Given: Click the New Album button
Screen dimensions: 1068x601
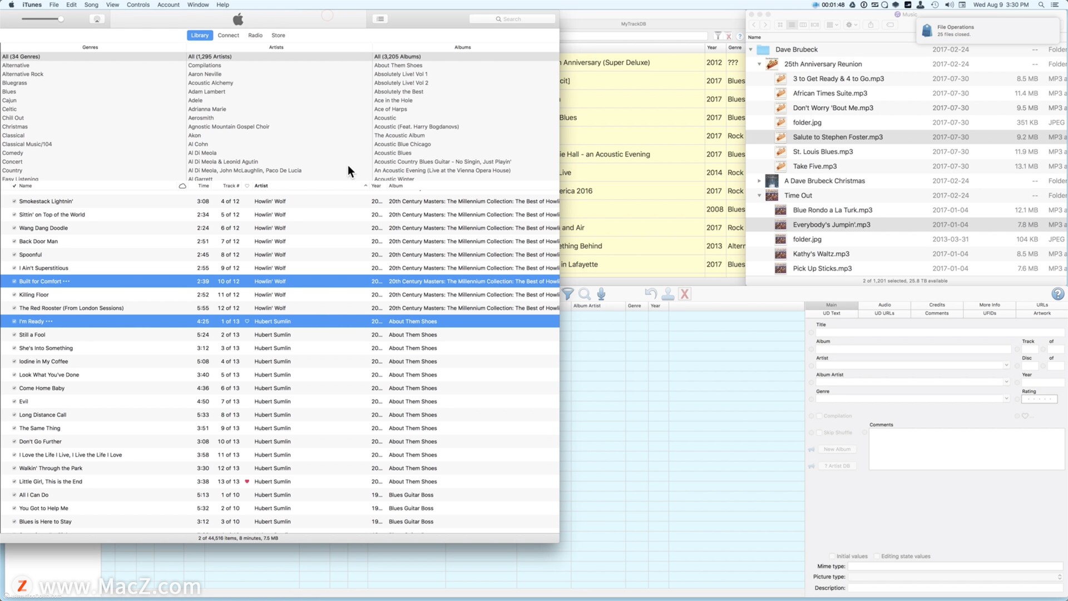Looking at the screenshot, I should click(x=837, y=449).
